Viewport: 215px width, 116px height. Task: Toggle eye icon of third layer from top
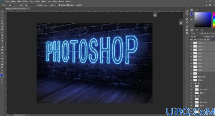point(191,50)
